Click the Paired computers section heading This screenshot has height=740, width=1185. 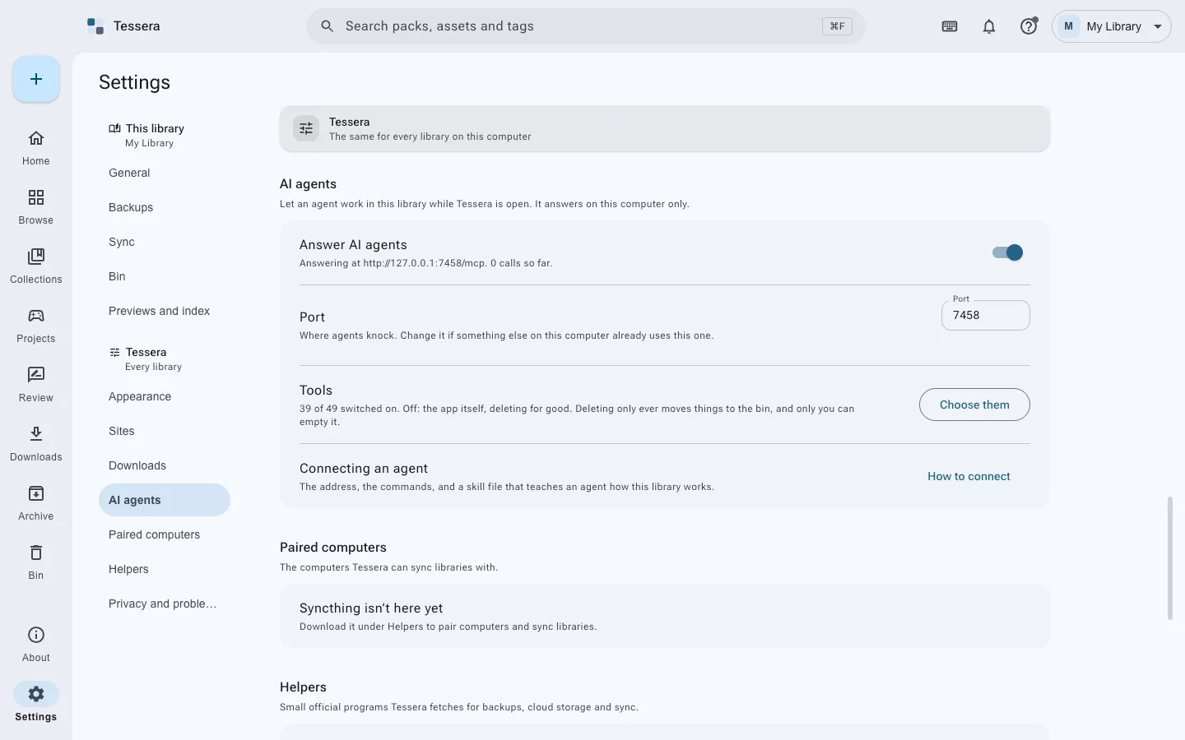point(333,548)
